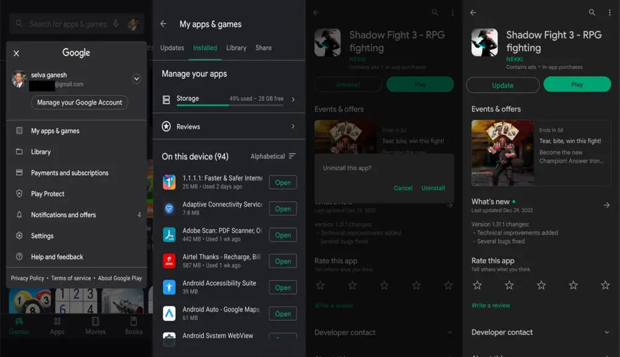Open What's new arrow on rightmost screen
The width and height of the screenshot is (620, 357).
606,205
